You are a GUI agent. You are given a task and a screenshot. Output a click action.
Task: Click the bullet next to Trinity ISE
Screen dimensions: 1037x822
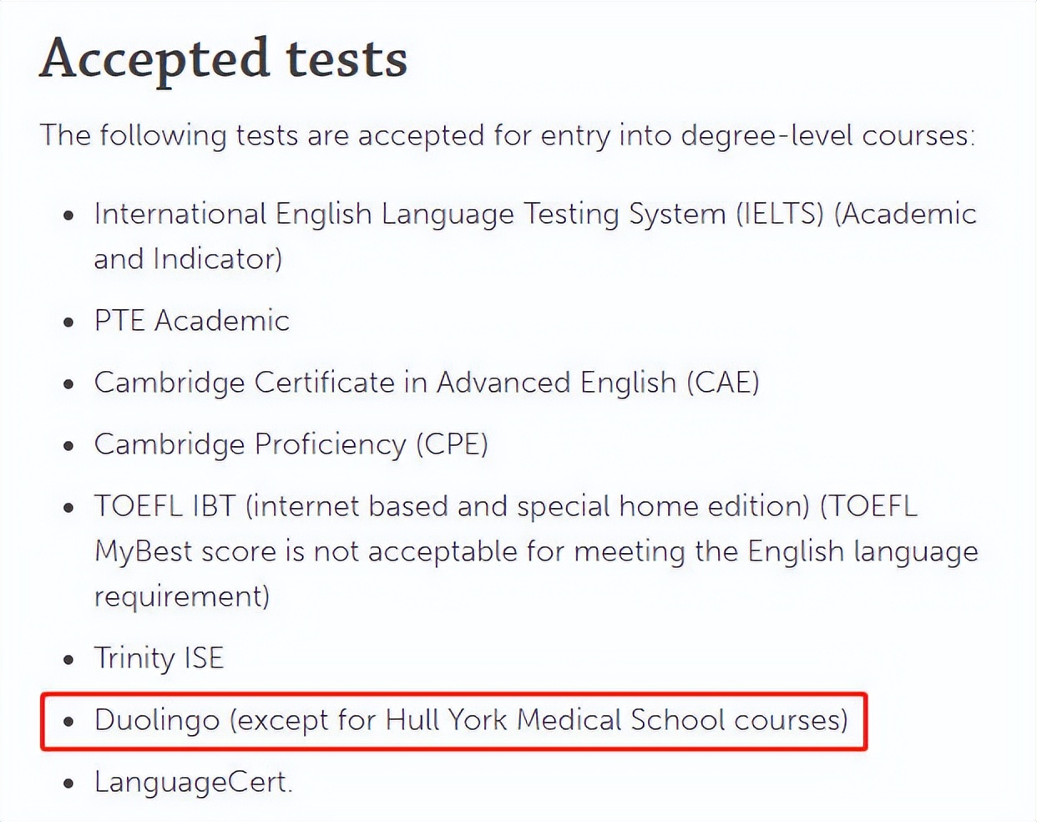click(68, 660)
